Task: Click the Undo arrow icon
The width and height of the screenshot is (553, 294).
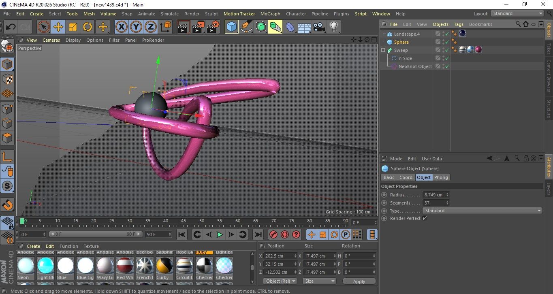Action: (x=11, y=27)
